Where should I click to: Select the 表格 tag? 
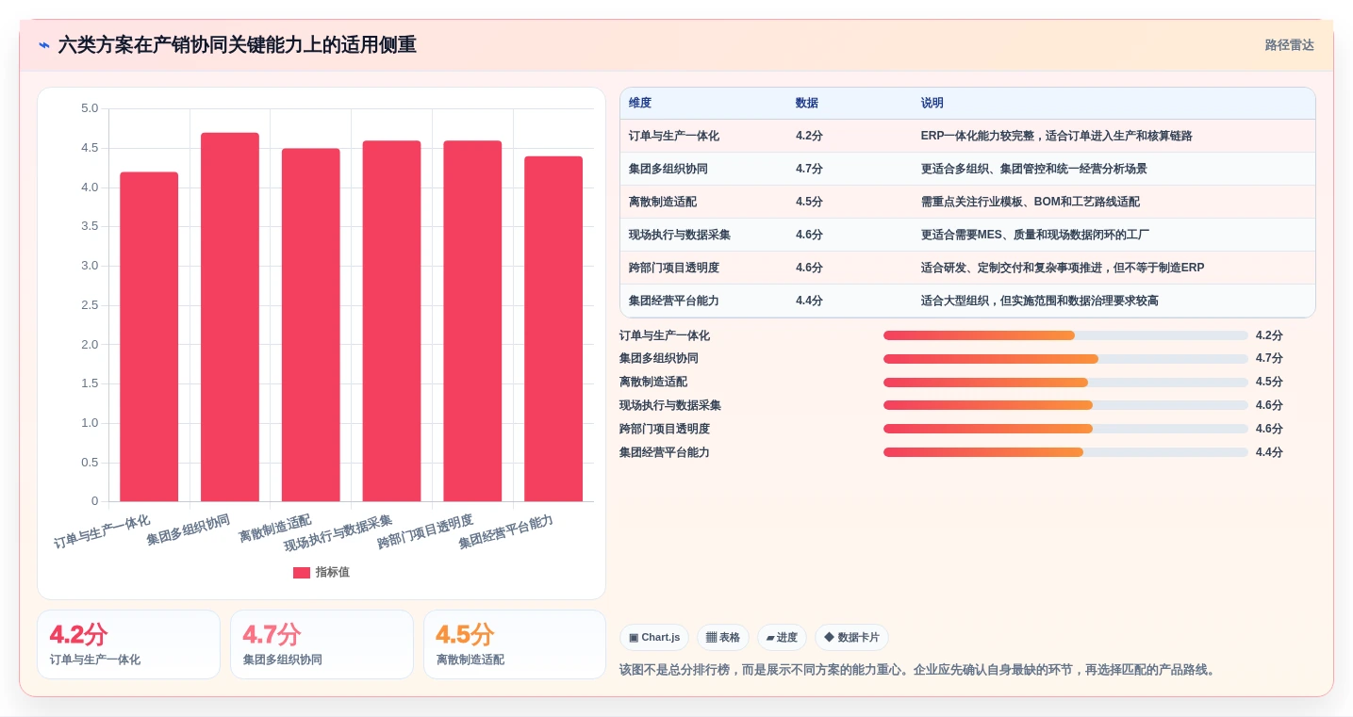723,638
